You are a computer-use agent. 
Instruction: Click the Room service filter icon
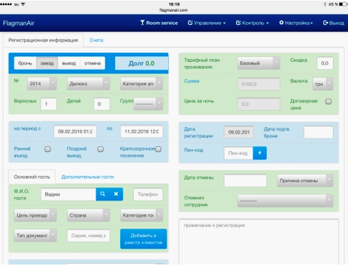coord(142,23)
